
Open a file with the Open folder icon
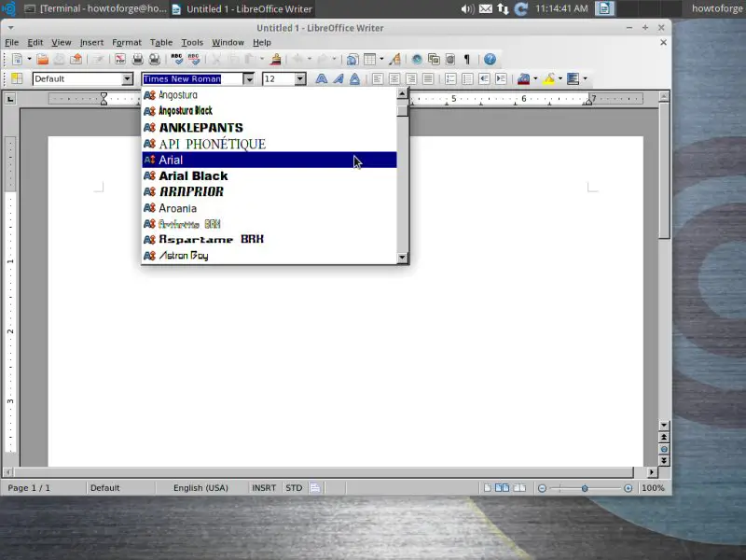coord(42,59)
